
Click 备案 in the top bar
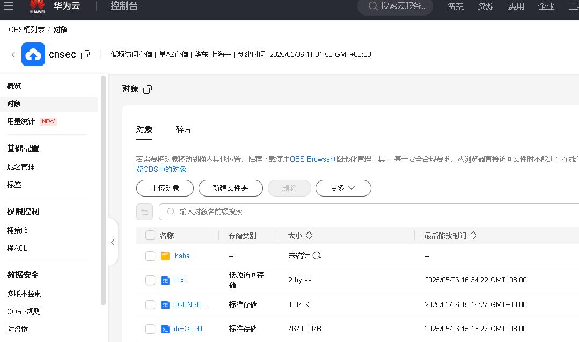coord(455,6)
